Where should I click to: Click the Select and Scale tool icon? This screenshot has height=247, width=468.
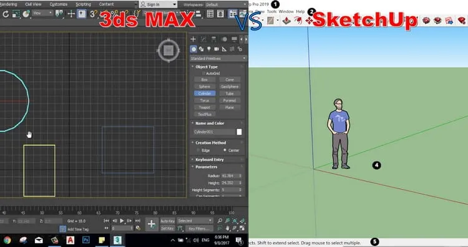(x=16, y=14)
